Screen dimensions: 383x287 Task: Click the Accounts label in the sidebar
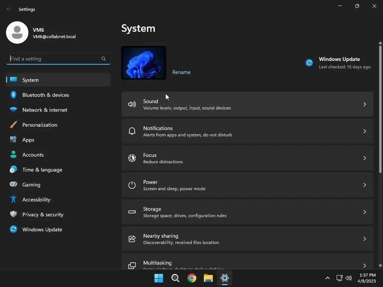(x=33, y=155)
